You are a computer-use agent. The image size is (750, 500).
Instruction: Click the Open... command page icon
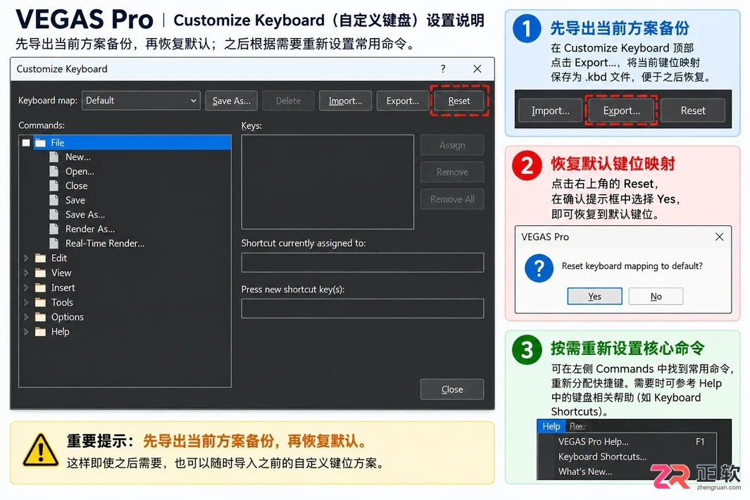[x=54, y=171]
